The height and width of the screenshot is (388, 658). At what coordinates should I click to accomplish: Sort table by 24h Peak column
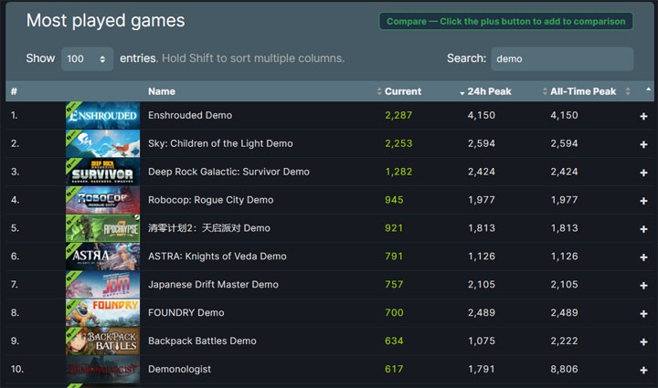[x=489, y=91]
